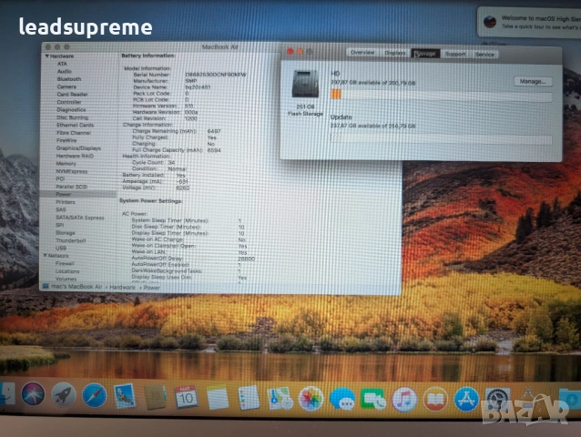Click the Manage... storage button
The width and height of the screenshot is (581, 437).
click(x=533, y=81)
